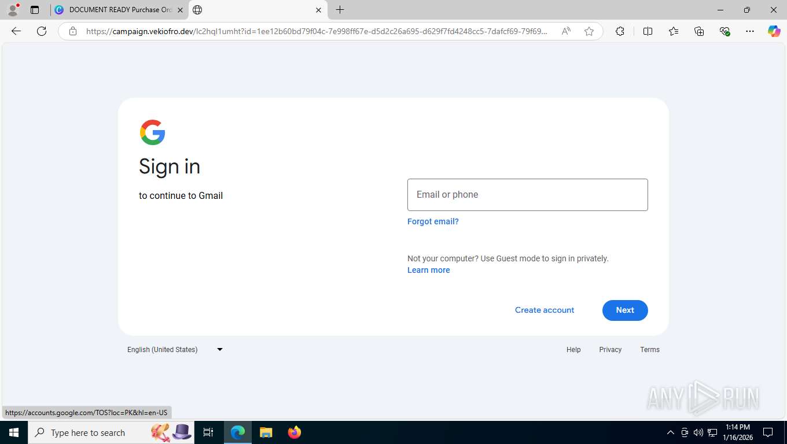Image resolution: width=787 pixels, height=444 pixels.
Task: Toggle split screen view
Action: point(648,31)
